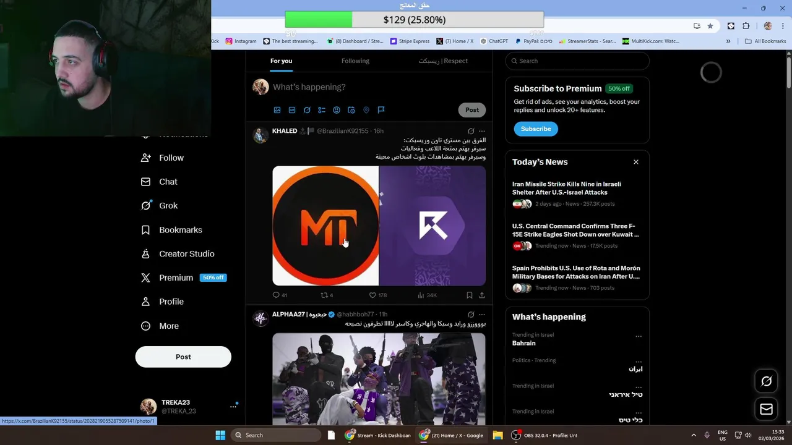Open File Explorer in taskbar
The width and height of the screenshot is (792, 445).
[497, 435]
